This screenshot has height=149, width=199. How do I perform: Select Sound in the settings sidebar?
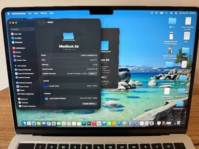pos(17,52)
